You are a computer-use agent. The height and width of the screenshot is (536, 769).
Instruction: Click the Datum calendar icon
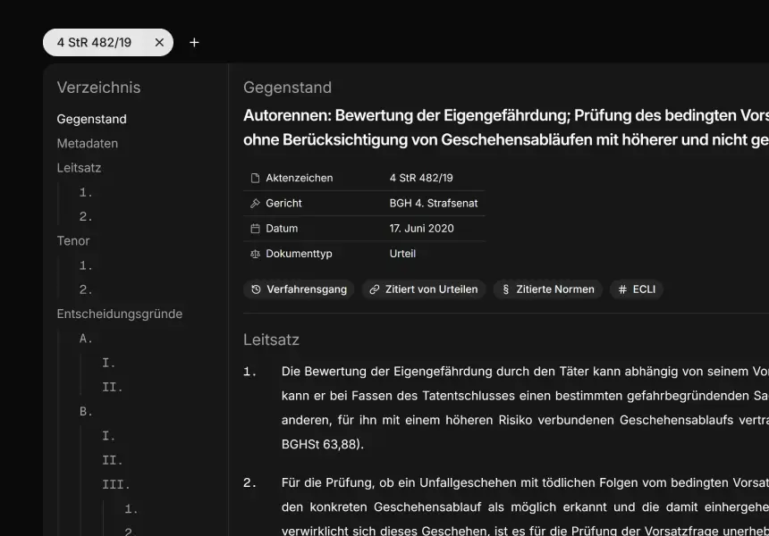coord(255,228)
